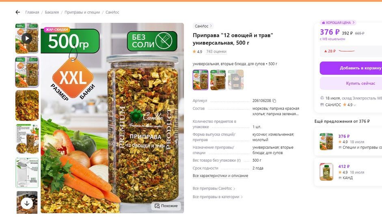Image resolution: width=382 pixels, height=221 pixels.
Task: Open the 743 оценки reviews link
Action: click(216, 51)
